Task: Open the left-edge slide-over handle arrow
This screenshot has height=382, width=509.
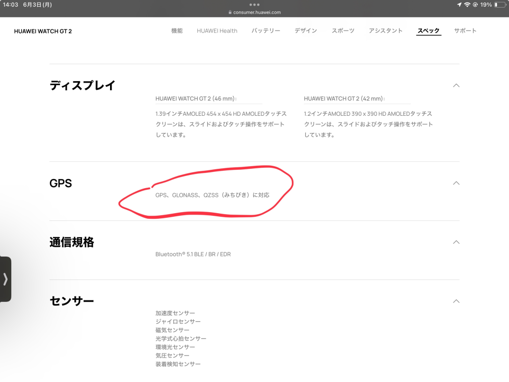Action: [6, 279]
